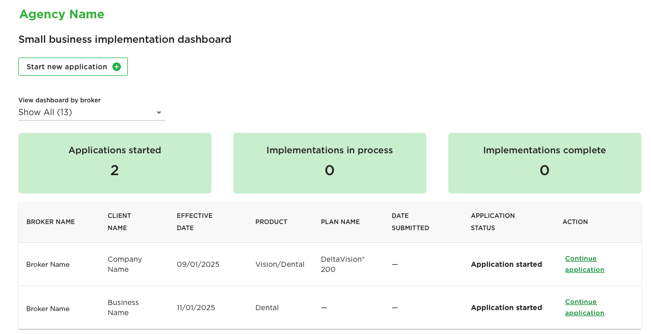Continue application for Company Name
Viewport: 651px width, 334px height.
pos(585,264)
